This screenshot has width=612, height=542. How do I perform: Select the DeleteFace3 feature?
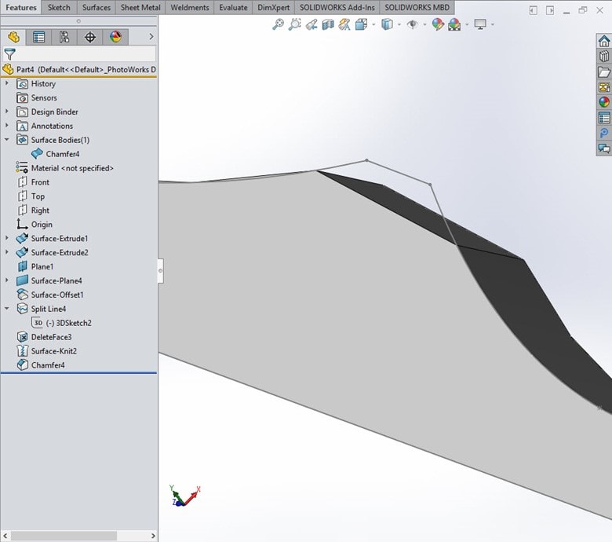(51, 337)
